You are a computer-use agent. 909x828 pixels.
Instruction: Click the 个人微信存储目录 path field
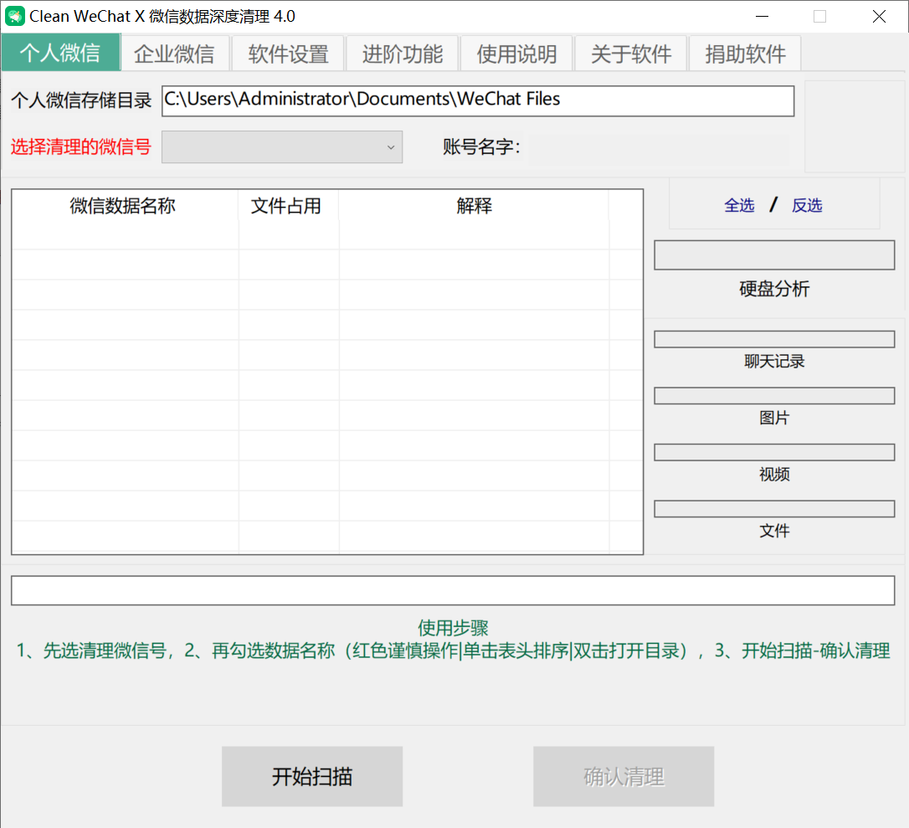tap(477, 100)
